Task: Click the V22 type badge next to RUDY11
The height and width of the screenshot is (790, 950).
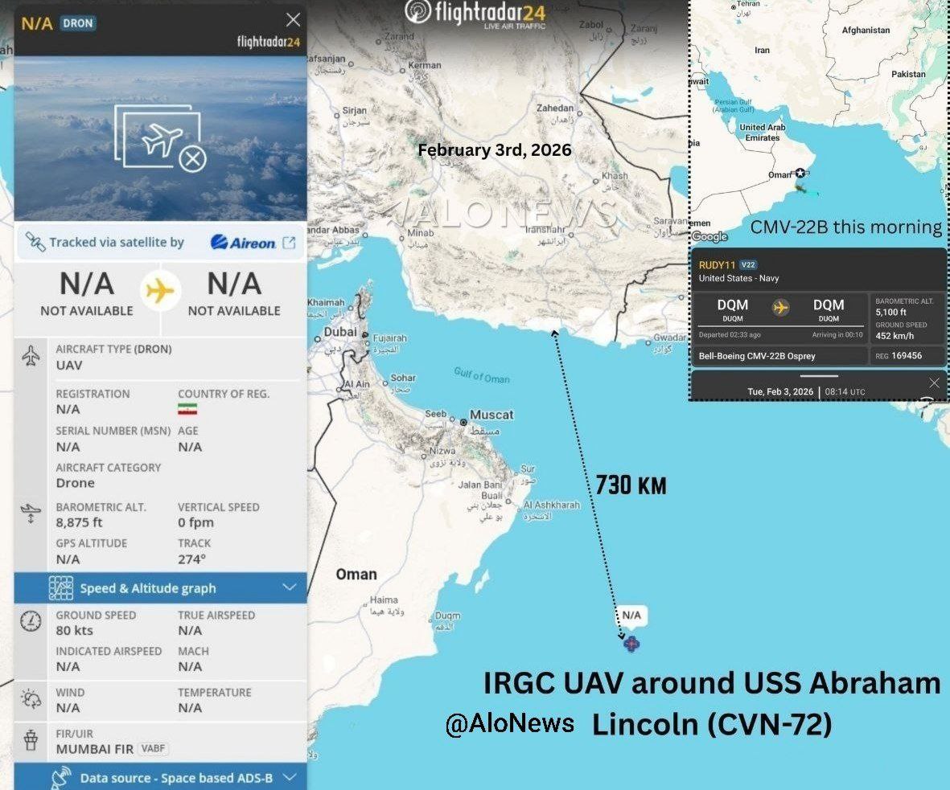Action: (748, 264)
